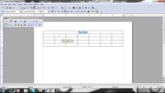Open OpenOffice Help question mark icon
The height and width of the screenshot is (93, 165).
[x=93, y=8]
